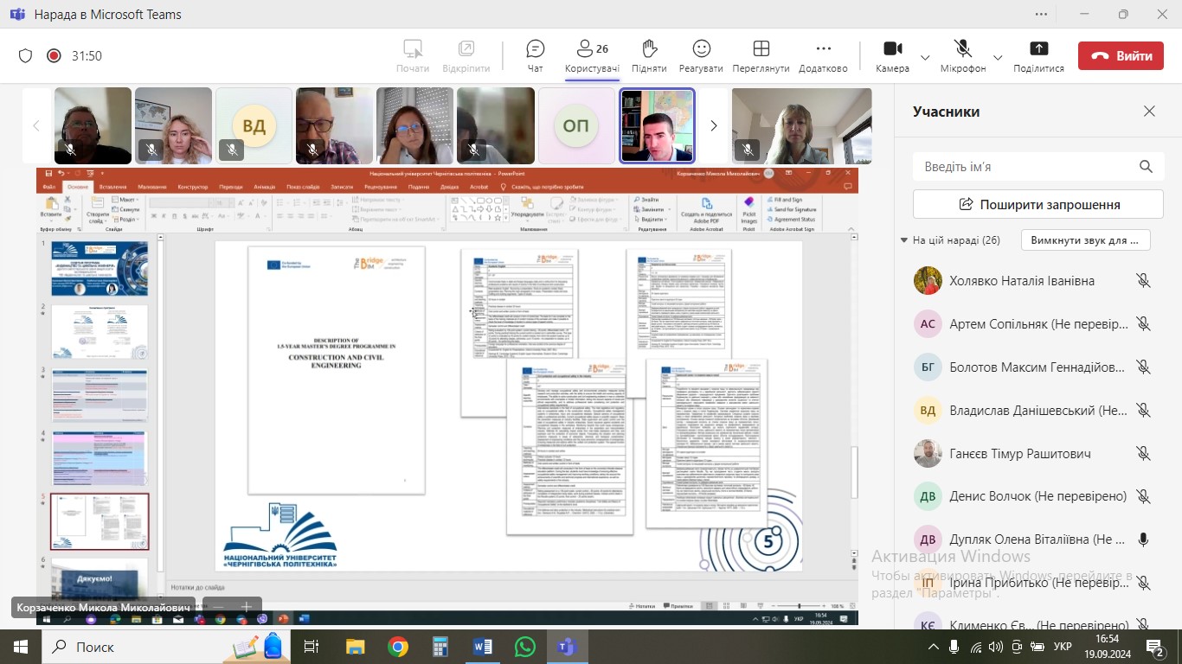Show next participant videos with right arrow
The image size is (1182, 664).
(x=714, y=126)
